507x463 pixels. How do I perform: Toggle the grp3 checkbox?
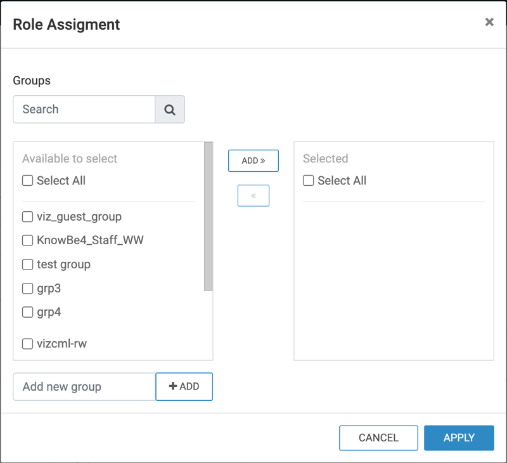click(x=28, y=289)
